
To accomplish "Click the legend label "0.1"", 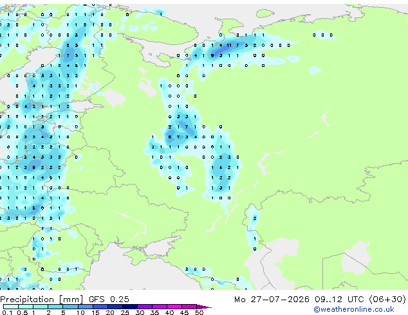I will click(x=7, y=312).
